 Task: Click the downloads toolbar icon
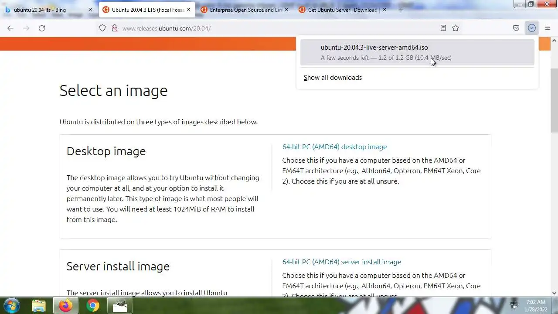(532, 28)
